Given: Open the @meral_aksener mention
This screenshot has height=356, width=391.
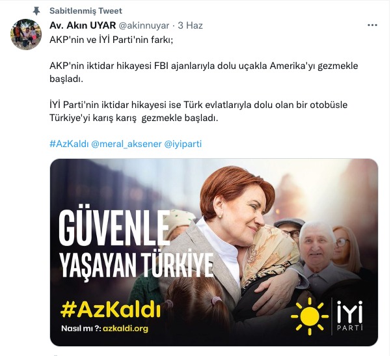Looking at the screenshot, I should coord(126,144).
